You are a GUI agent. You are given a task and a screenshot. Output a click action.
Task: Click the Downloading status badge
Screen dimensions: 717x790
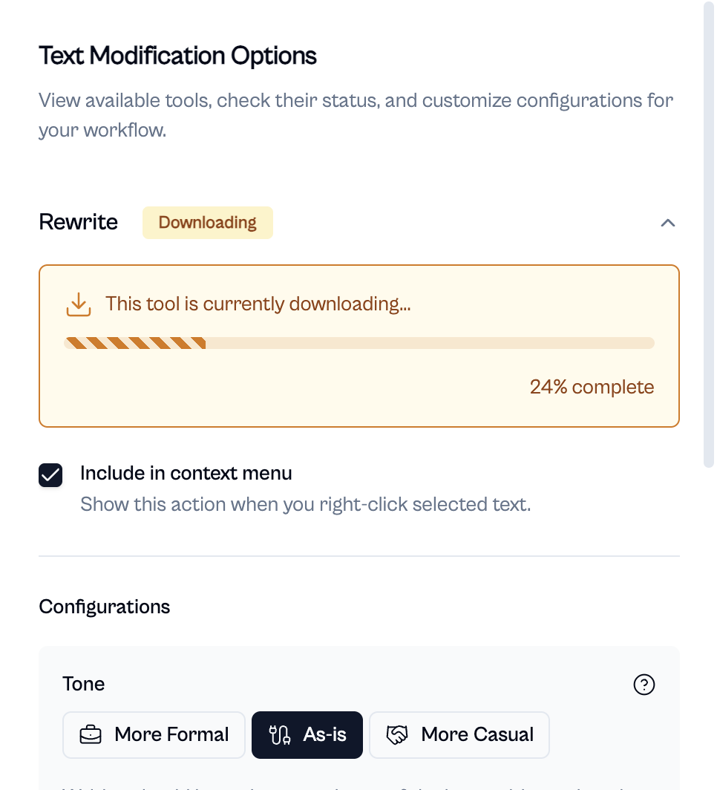coord(207,223)
